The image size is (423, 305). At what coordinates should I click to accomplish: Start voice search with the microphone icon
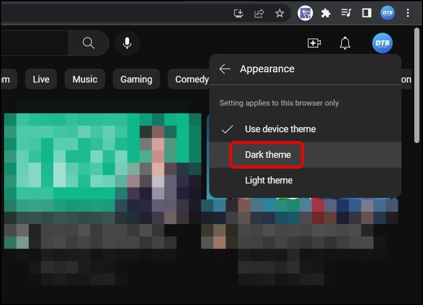pyautogui.click(x=127, y=43)
